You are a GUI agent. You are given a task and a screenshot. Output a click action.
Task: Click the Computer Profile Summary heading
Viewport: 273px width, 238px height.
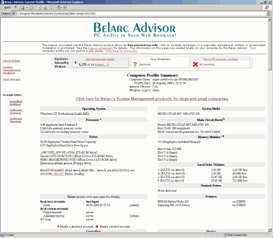152,75
